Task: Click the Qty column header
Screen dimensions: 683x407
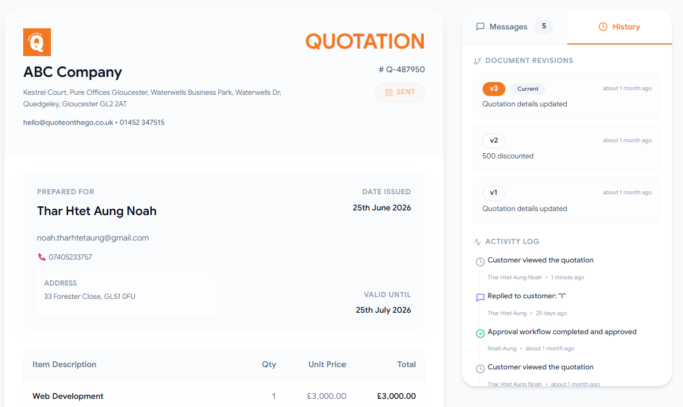Action: tap(269, 364)
